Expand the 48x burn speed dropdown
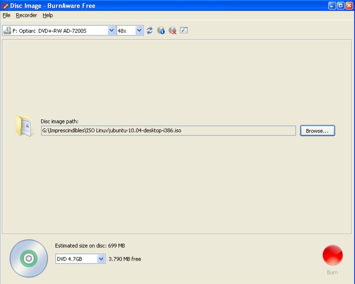 click(139, 30)
